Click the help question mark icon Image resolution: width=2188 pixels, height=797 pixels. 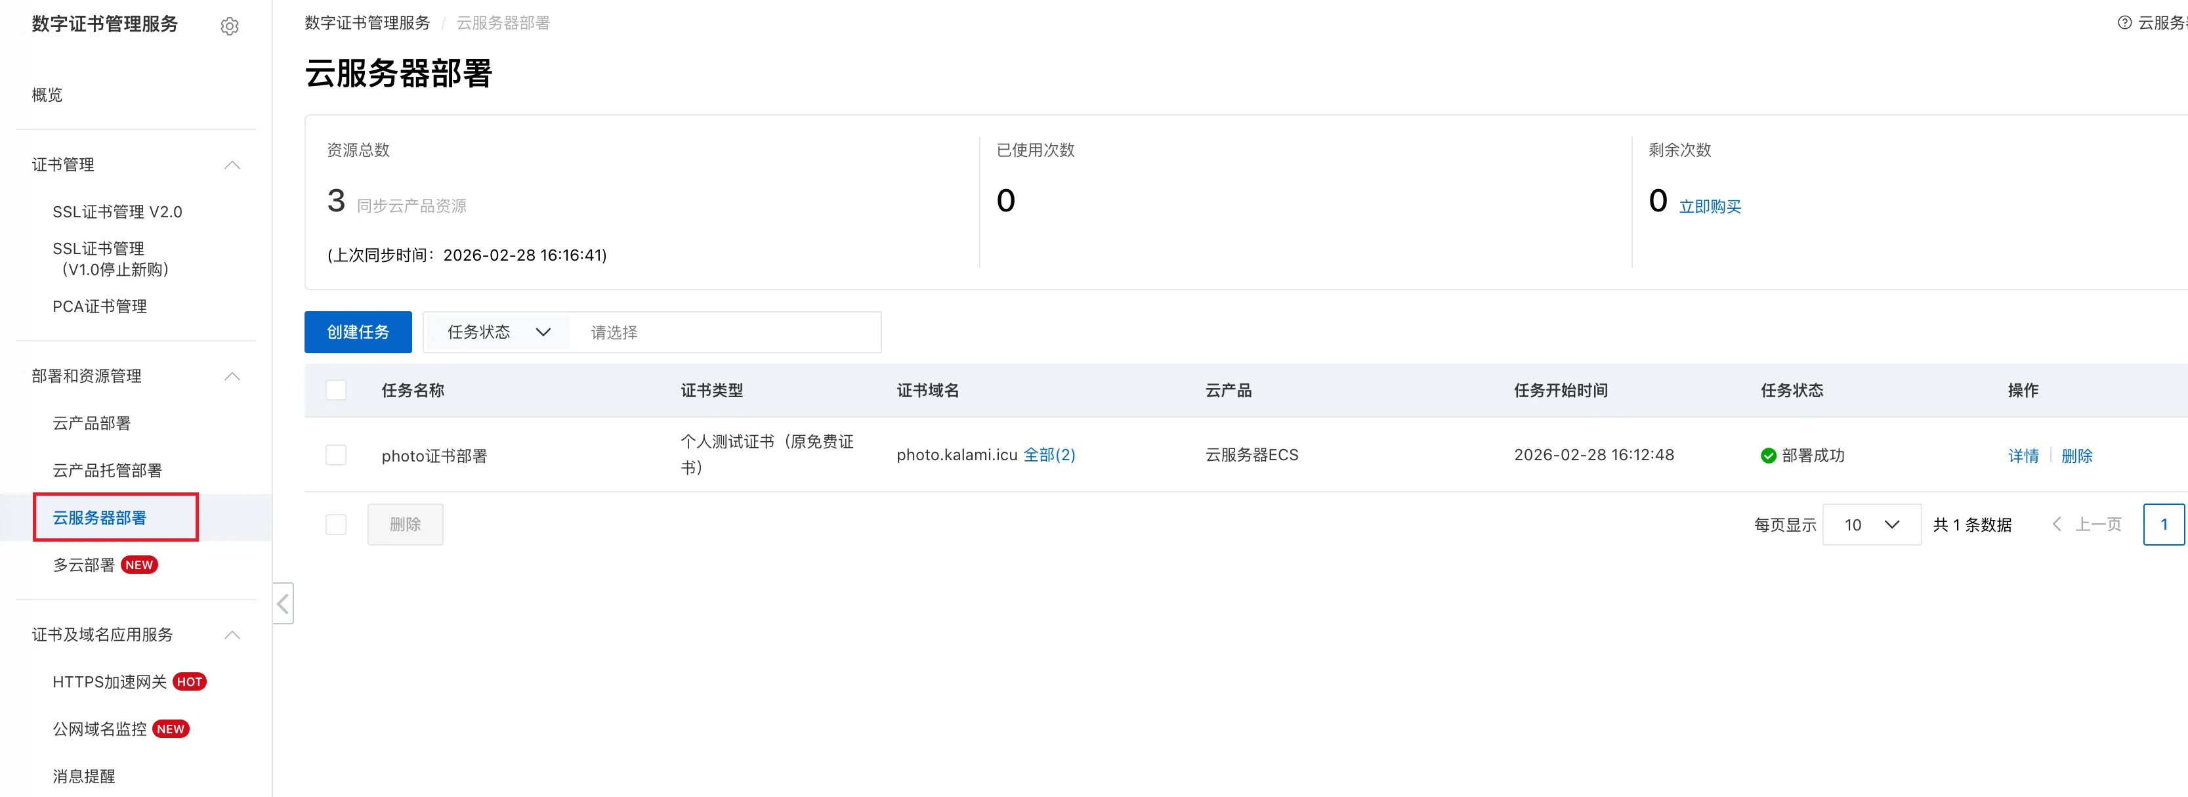2124,23
